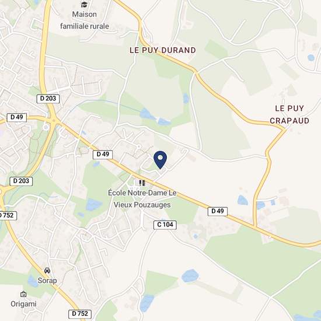Viewport: 321px width, 321px height.
Task: Click the Maison familiale rurale text label
Action: [x=85, y=20]
